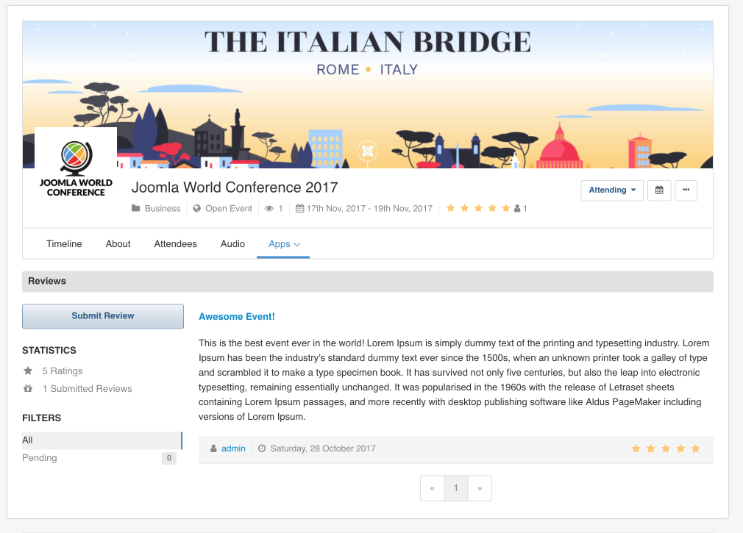Image resolution: width=743 pixels, height=533 pixels.
Task: Expand the Attending dropdown
Action: (612, 190)
